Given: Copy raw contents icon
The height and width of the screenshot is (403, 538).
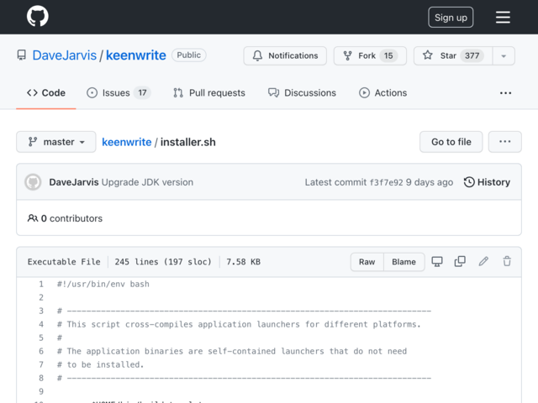Looking at the screenshot, I should 460,262.
